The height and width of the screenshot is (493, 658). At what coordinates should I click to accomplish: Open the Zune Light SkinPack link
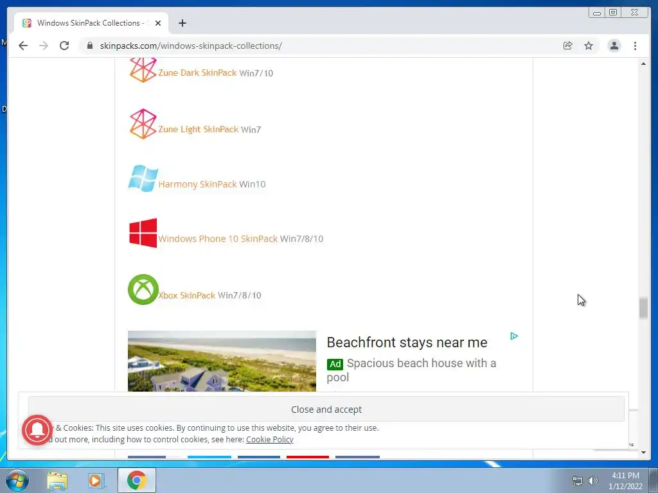[198, 129]
